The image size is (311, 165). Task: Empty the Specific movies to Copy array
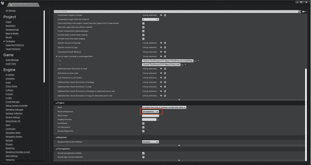pyautogui.click(x=165, y=48)
